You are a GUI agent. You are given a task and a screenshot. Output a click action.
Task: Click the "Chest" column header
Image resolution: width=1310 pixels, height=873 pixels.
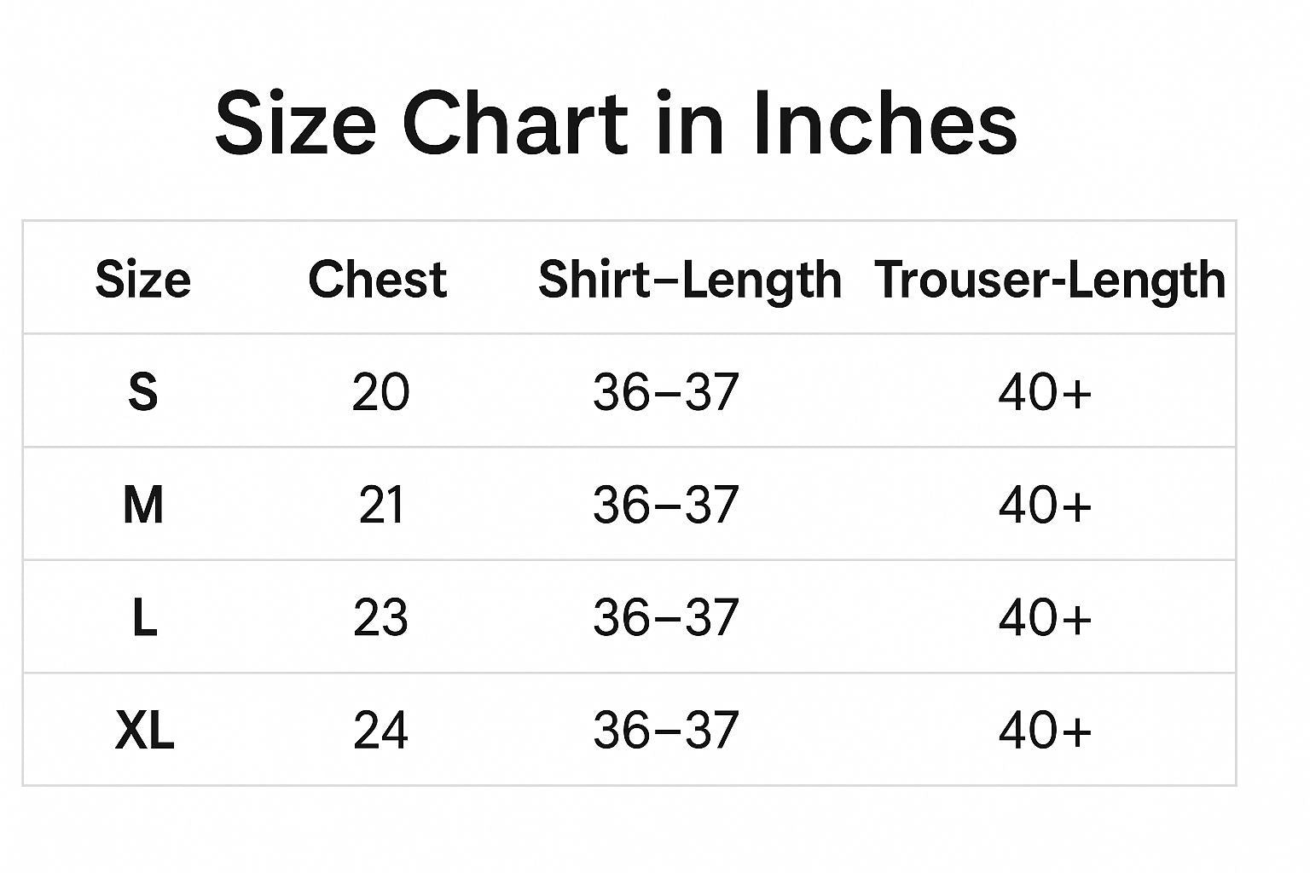pos(377,280)
